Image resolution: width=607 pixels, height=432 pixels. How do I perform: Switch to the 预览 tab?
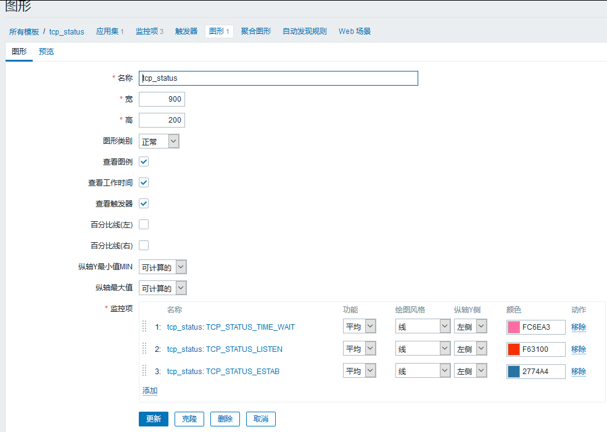46,52
